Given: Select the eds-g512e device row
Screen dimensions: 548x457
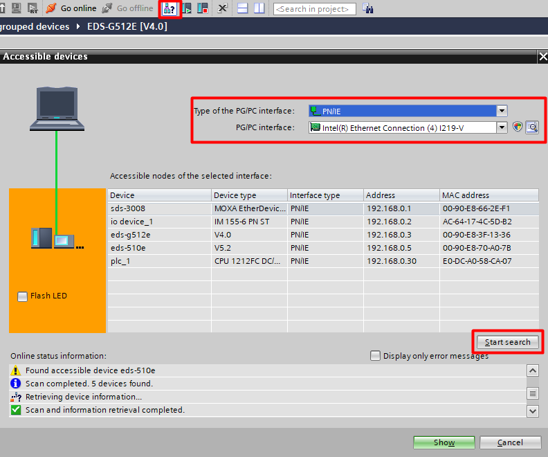Looking at the screenshot, I should point(323,235).
